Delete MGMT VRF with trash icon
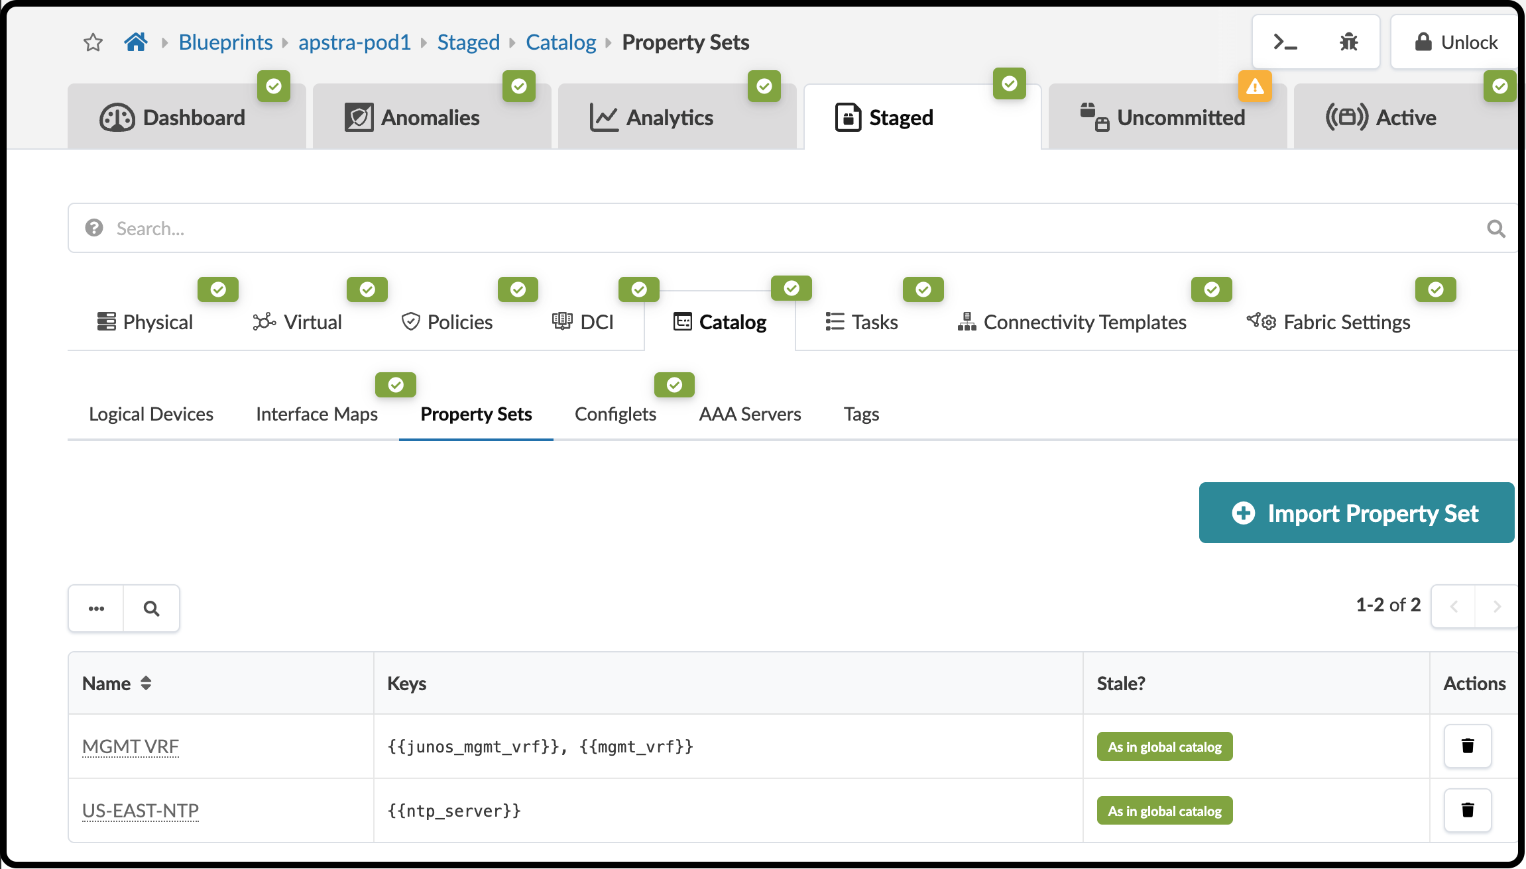 pyautogui.click(x=1468, y=746)
